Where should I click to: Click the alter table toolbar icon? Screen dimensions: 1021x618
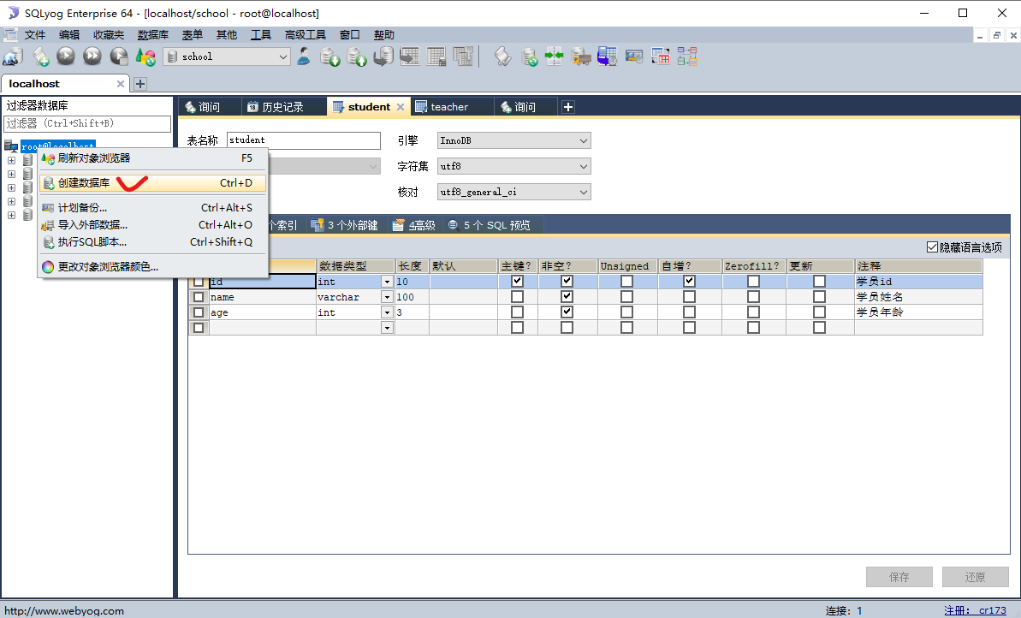point(436,56)
